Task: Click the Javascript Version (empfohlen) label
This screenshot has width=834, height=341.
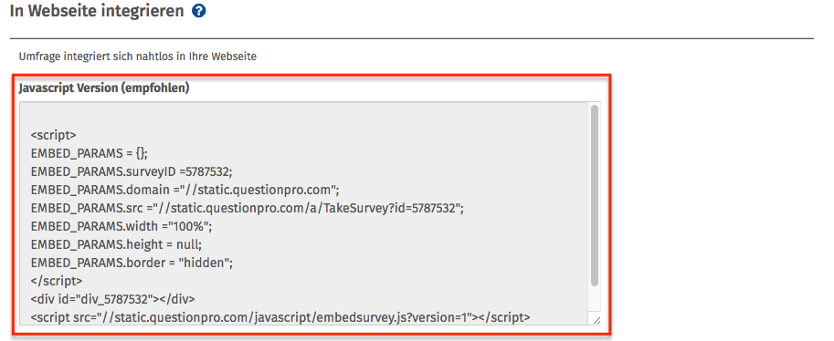Action: click(104, 88)
